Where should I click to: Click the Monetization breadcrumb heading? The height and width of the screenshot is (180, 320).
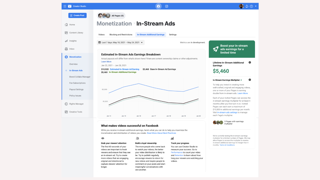114,23
